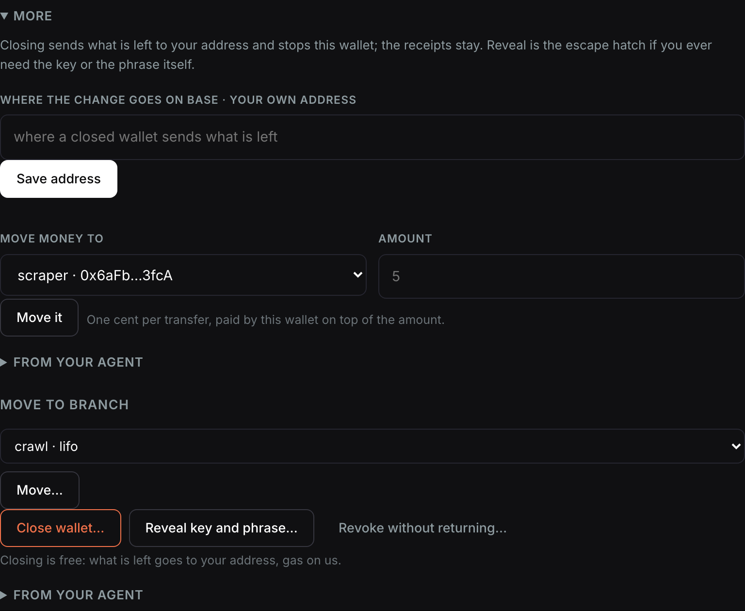Click the triangle beside bottom FROM YOUR AGENT
The height and width of the screenshot is (611, 745).
tap(4, 595)
